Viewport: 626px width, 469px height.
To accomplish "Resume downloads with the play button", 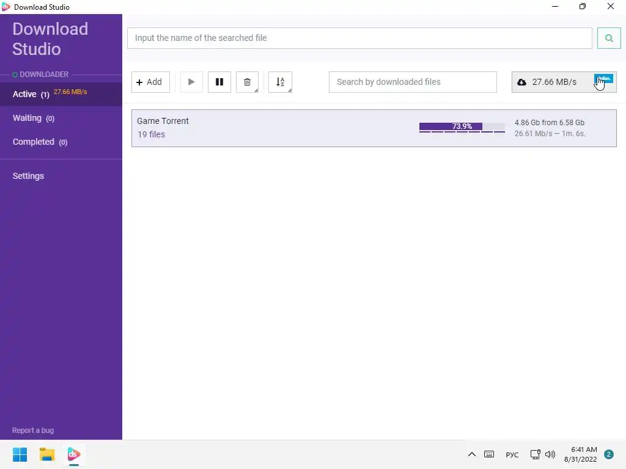I will point(191,82).
